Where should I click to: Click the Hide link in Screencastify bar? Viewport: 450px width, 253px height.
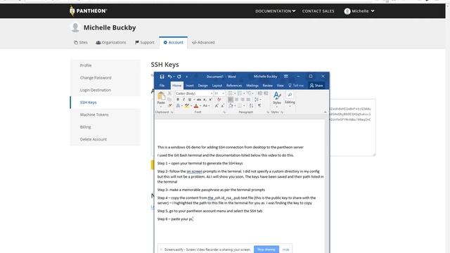pyautogui.click(x=286, y=249)
